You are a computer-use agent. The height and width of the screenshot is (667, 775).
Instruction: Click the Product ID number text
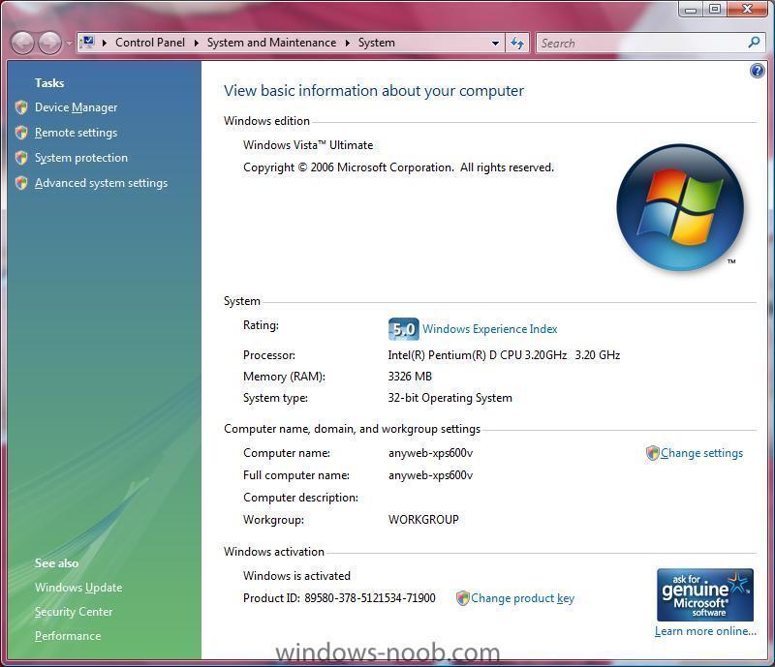(370, 598)
